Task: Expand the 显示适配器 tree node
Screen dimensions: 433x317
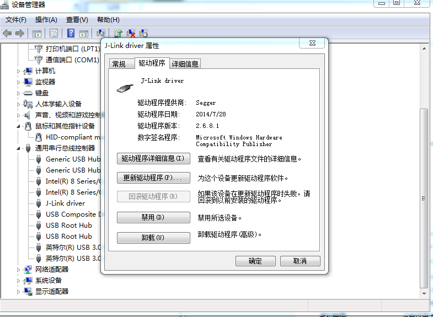Action: tap(18, 292)
